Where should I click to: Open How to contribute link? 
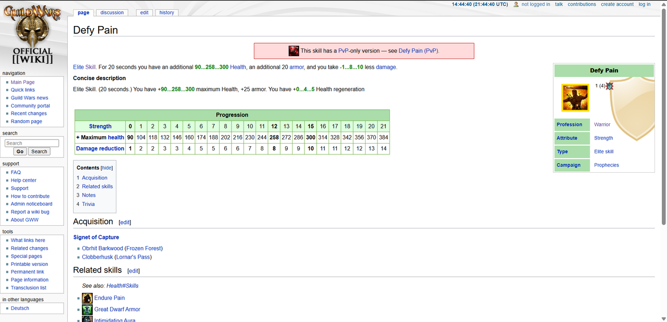click(30, 196)
